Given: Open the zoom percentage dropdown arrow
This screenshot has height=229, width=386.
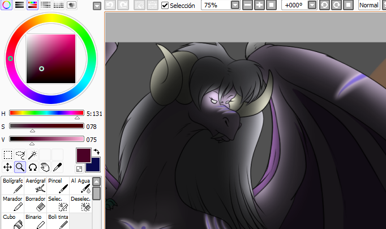Looking at the screenshot, I should (235, 5).
